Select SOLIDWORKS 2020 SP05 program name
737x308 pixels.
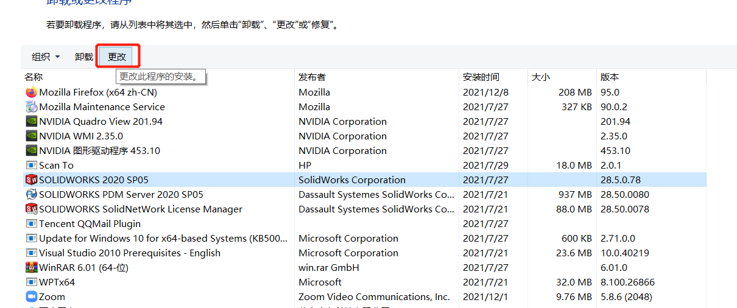94,180
